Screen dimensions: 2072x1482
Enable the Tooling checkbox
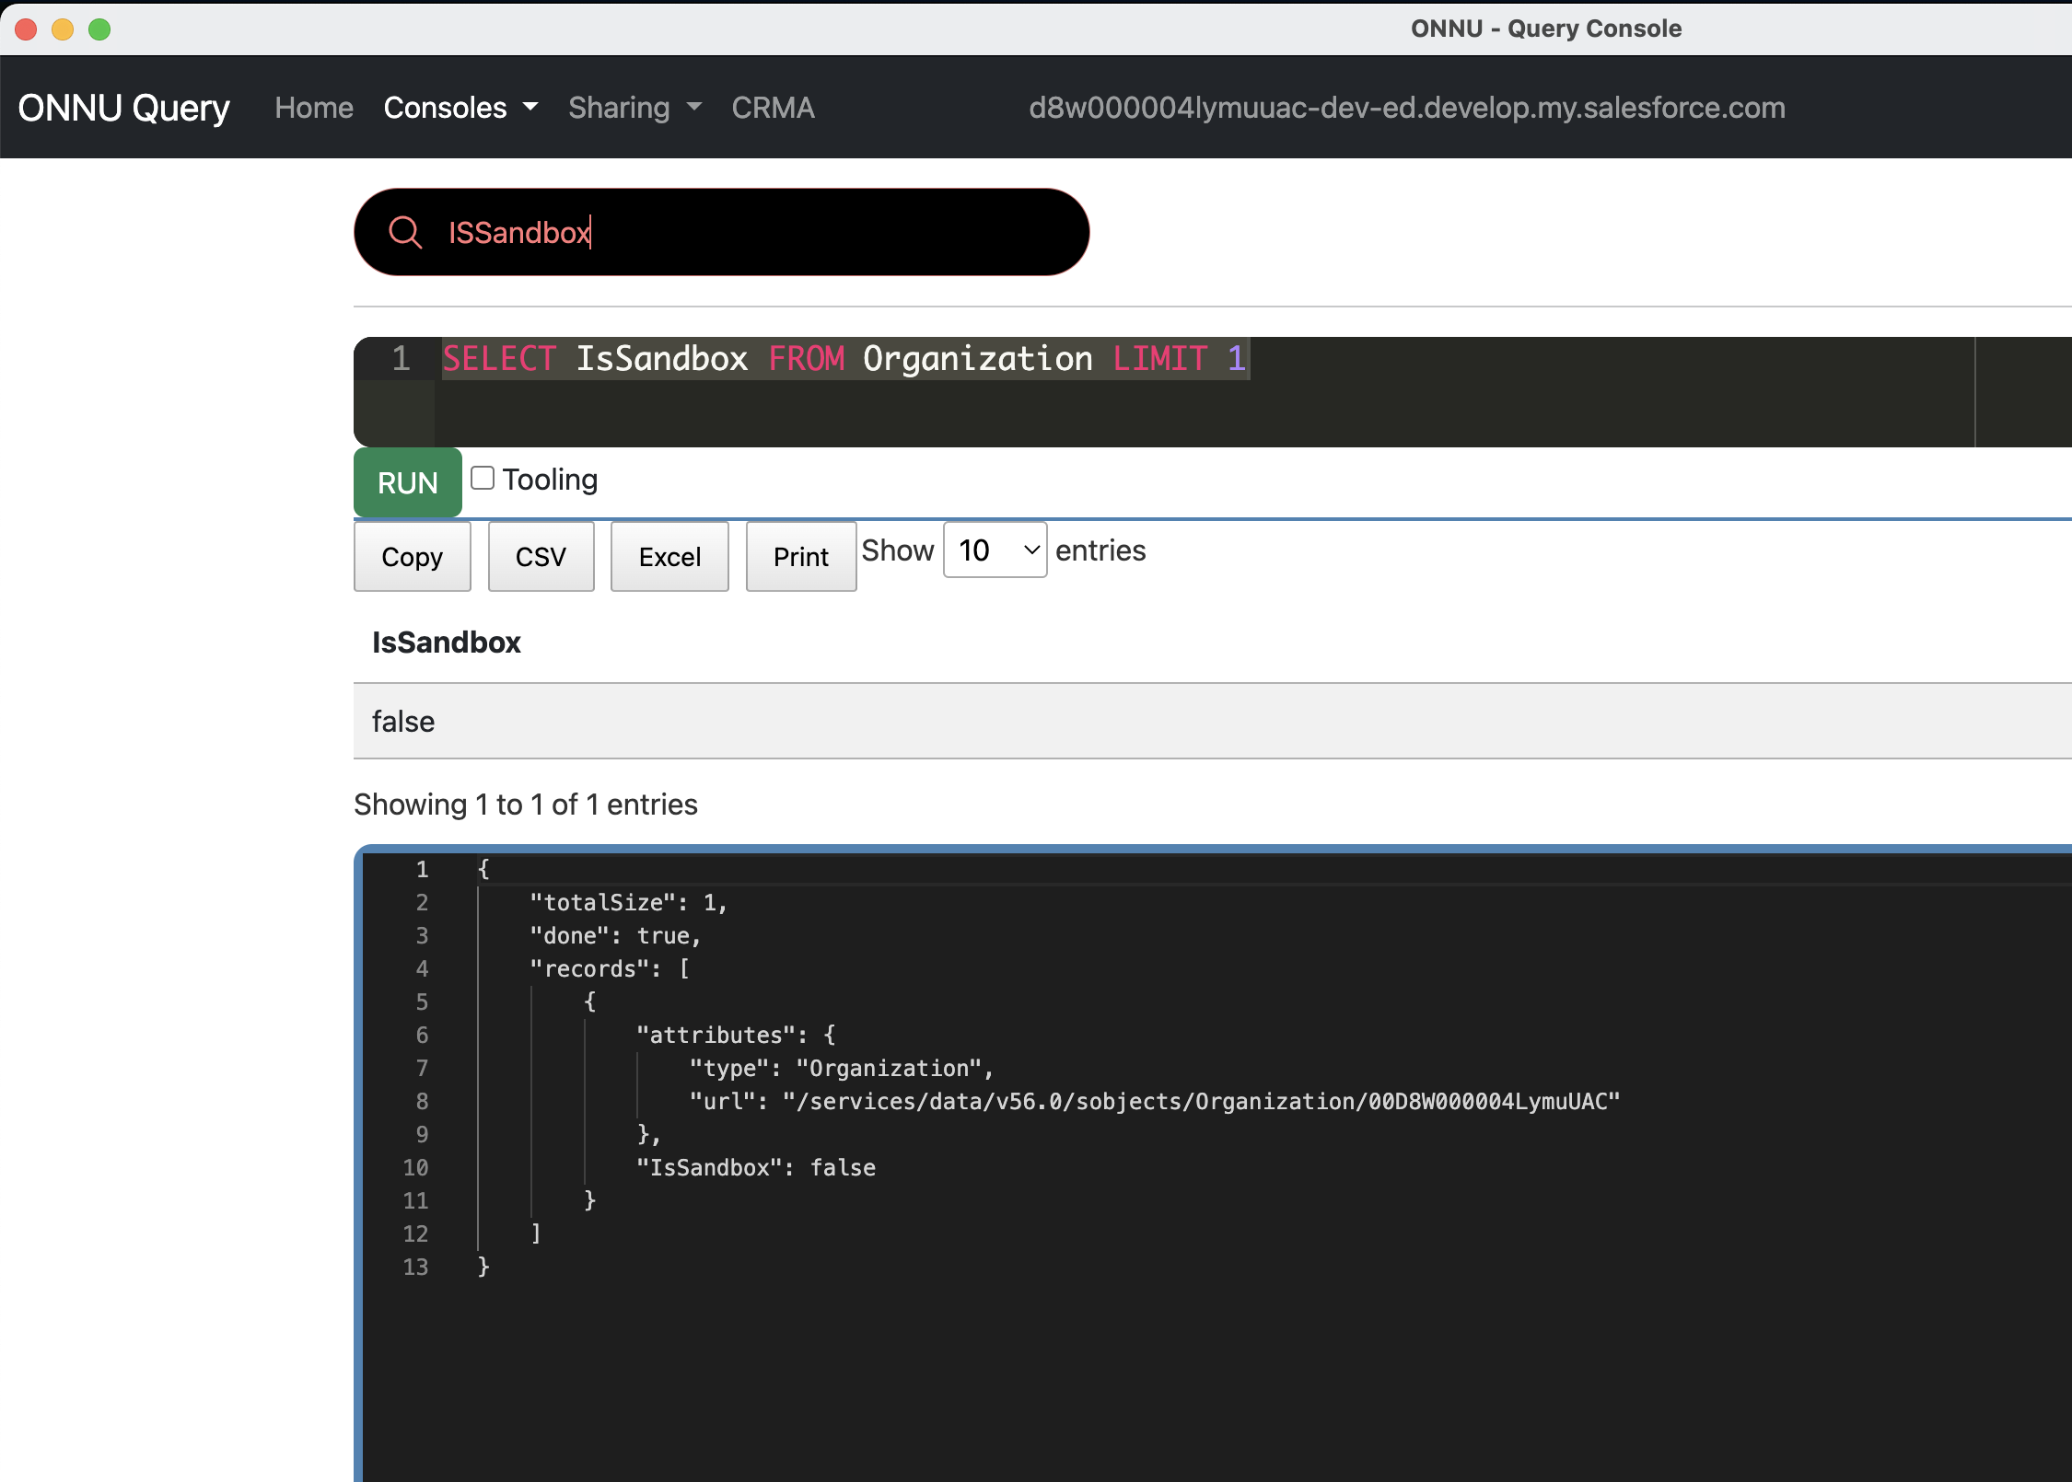(x=483, y=478)
